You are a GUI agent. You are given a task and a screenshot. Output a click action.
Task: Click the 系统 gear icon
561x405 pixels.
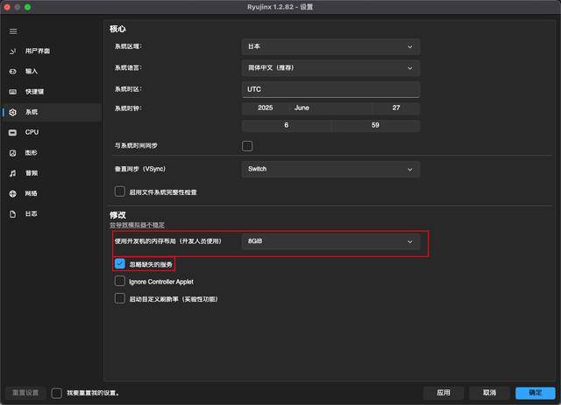point(13,112)
